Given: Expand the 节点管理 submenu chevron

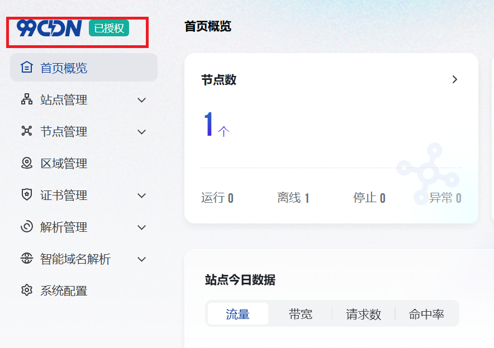Looking at the screenshot, I should [142, 132].
